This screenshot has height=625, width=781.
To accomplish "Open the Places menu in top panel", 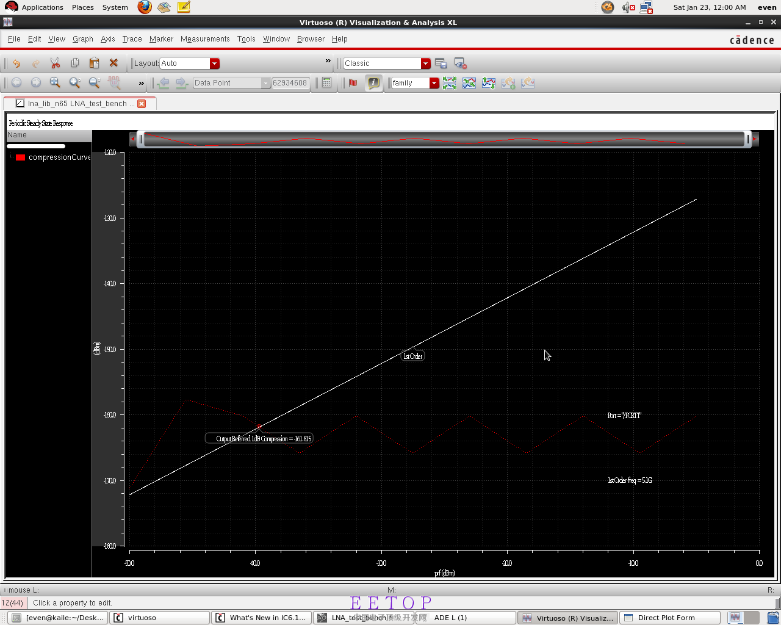I will tap(83, 7).
